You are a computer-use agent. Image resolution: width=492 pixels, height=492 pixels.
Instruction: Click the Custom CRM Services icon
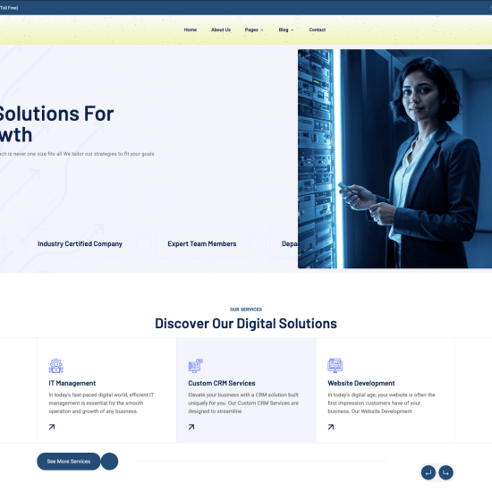pos(196,366)
